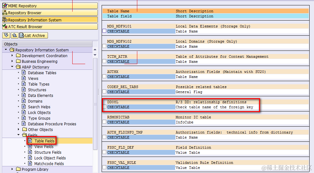This screenshot has height=173, width=314.
Task: Tick checkbox for FSSC_FLD_DEF CHECKTABLE row
Action: click(104, 152)
